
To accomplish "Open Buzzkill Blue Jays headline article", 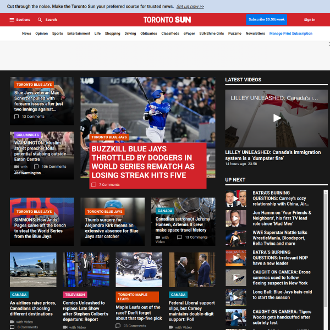I will (x=143, y=162).
